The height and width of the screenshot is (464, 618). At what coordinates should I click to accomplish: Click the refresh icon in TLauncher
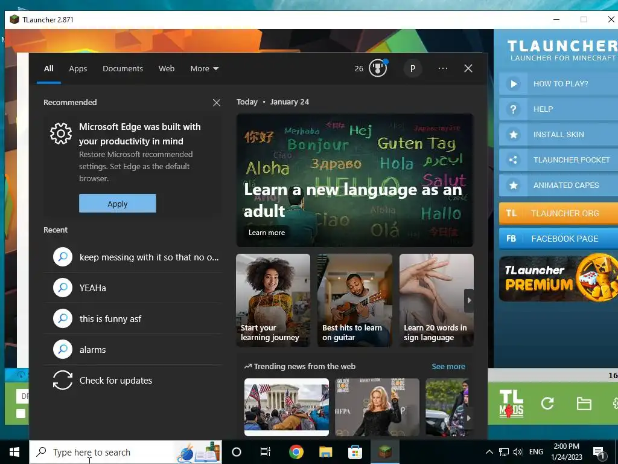click(547, 403)
